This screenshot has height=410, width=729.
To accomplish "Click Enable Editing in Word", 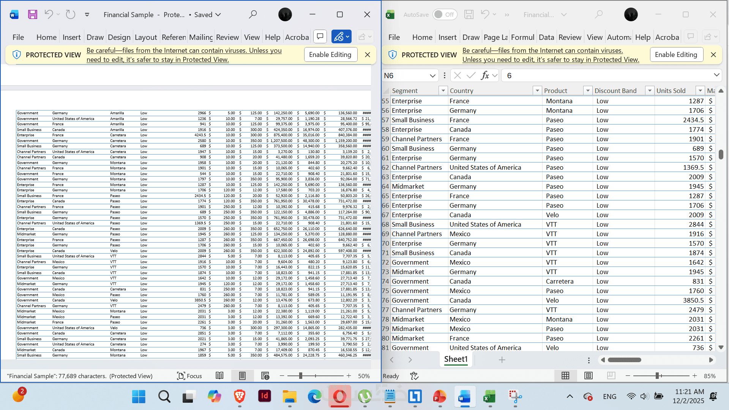I will coord(330,55).
